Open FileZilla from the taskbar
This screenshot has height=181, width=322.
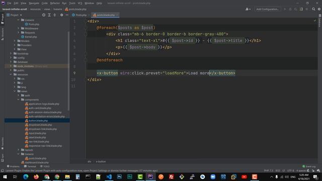click(x=171, y=176)
